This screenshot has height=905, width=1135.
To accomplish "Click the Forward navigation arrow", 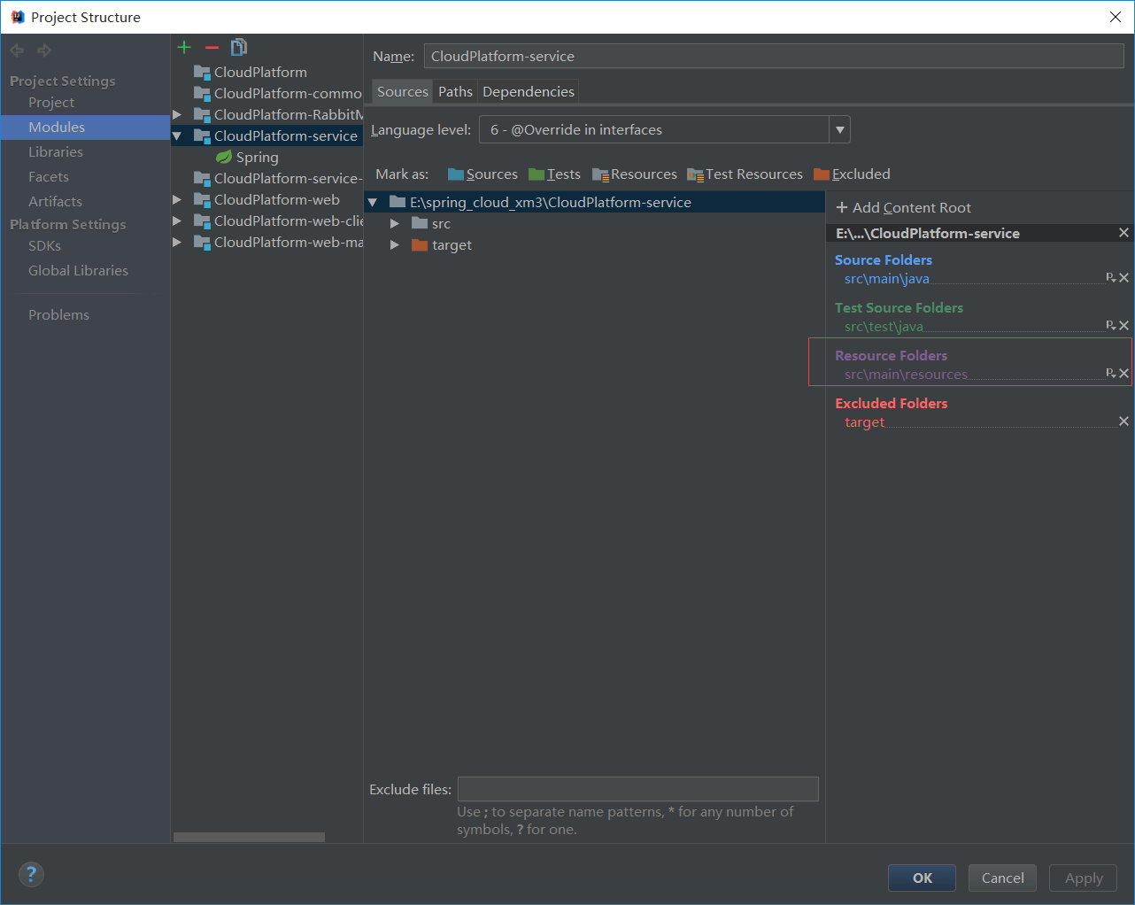I will coord(44,50).
